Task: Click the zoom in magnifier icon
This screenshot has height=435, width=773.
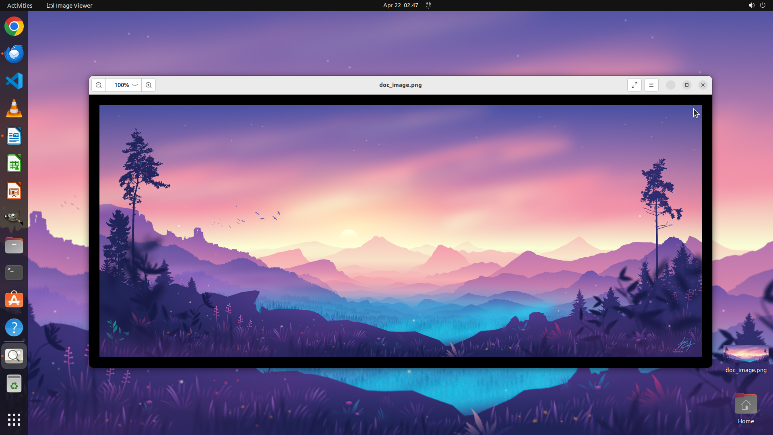Action: (x=149, y=85)
